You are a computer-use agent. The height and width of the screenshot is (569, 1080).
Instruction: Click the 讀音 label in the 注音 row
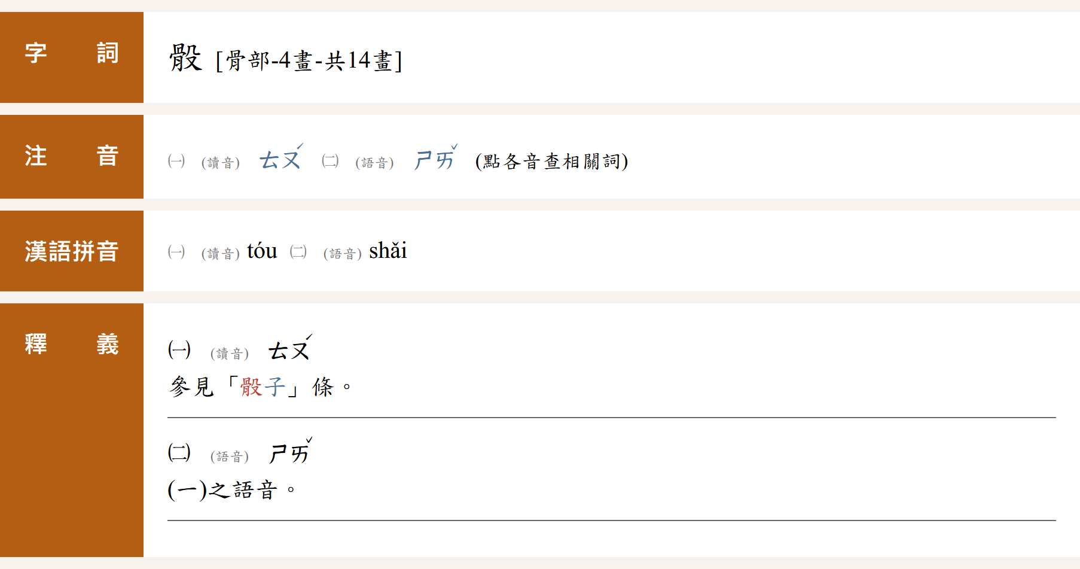tap(221, 163)
